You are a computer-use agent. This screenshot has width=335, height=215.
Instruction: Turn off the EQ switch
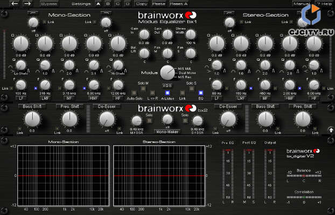click(201, 93)
